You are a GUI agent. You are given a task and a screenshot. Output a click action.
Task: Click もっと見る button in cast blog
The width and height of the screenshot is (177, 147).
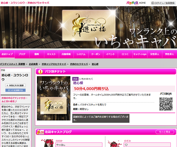165,132
